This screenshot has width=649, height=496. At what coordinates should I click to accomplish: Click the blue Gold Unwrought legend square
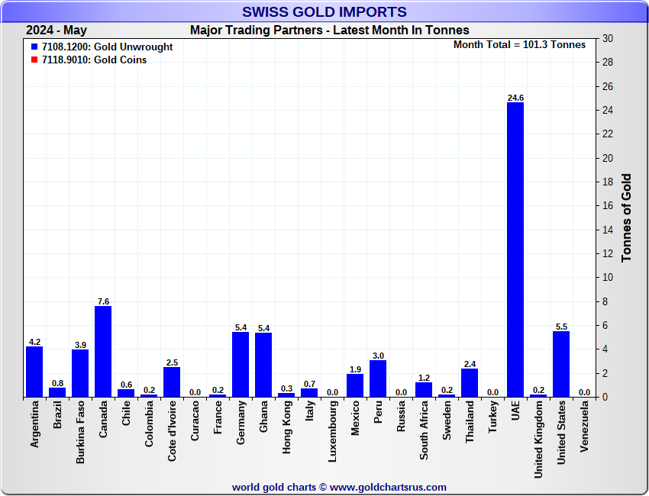coord(34,47)
